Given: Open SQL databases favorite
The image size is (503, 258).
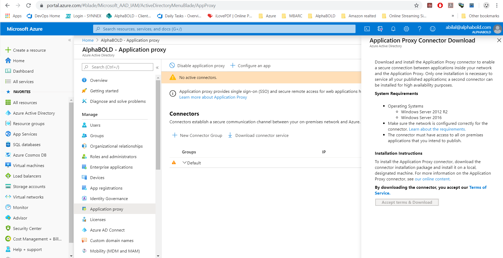Looking at the screenshot, I should point(27,144).
